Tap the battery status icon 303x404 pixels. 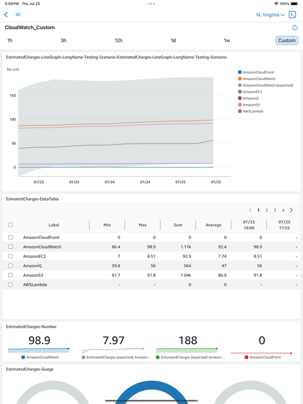(x=294, y=4)
